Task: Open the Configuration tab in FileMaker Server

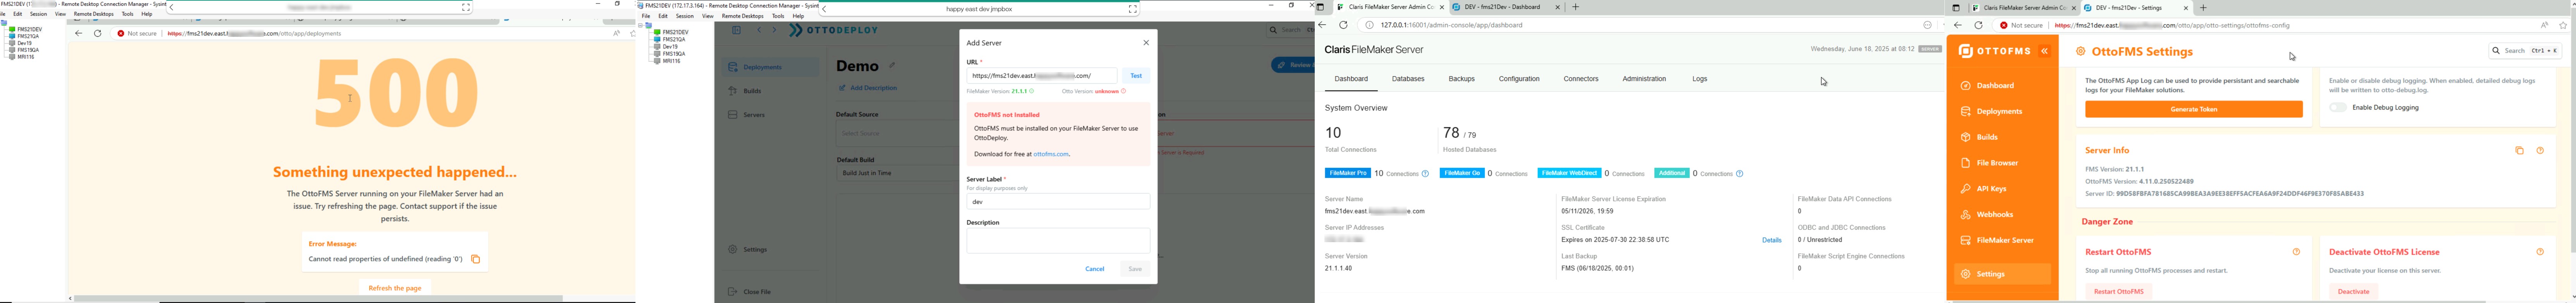Action: (x=1519, y=79)
